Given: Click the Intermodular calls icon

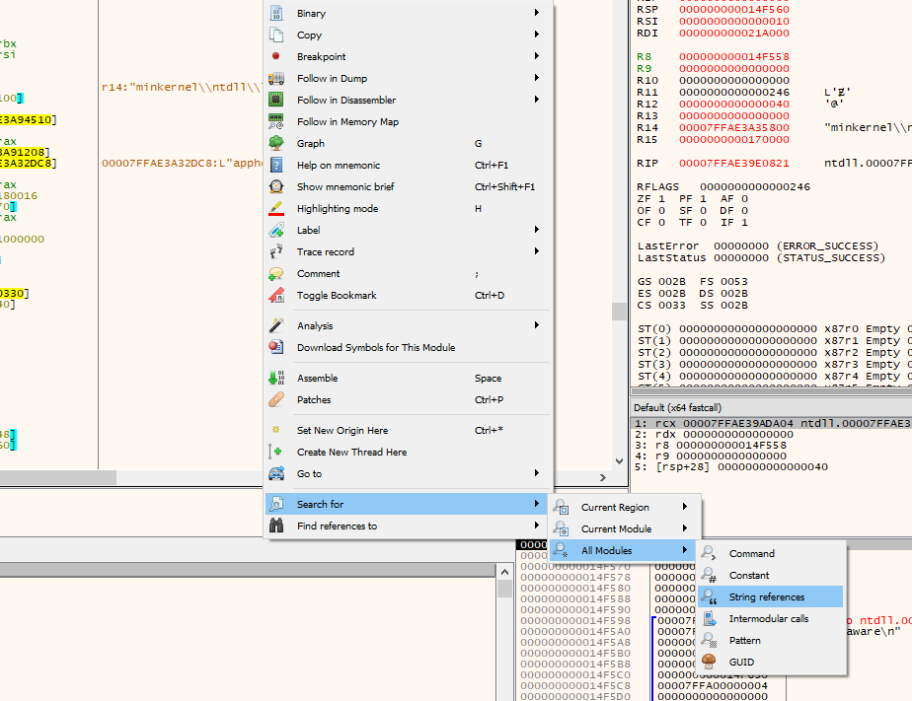Looking at the screenshot, I should [709, 618].
